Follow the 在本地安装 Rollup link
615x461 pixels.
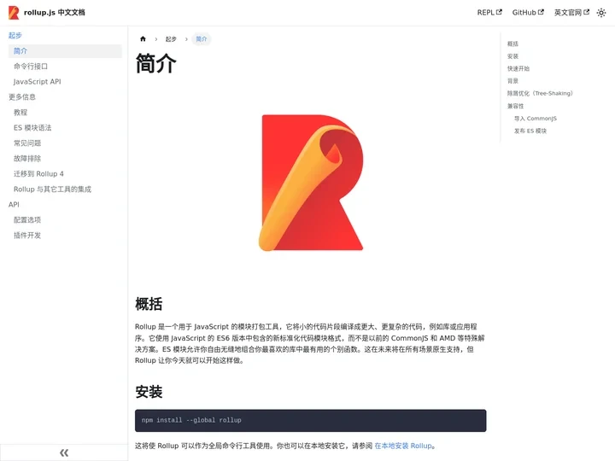tap(403, 446)
